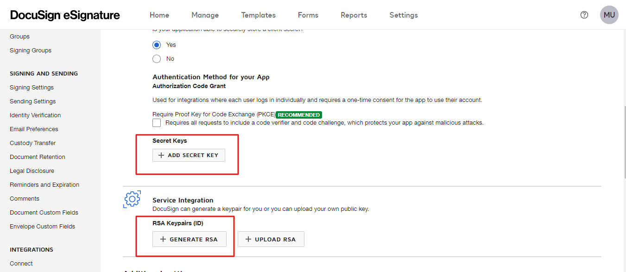Screen dimensions: 626x272
Task: Navigate to Identity Verification settings
Action: point(35,115)
